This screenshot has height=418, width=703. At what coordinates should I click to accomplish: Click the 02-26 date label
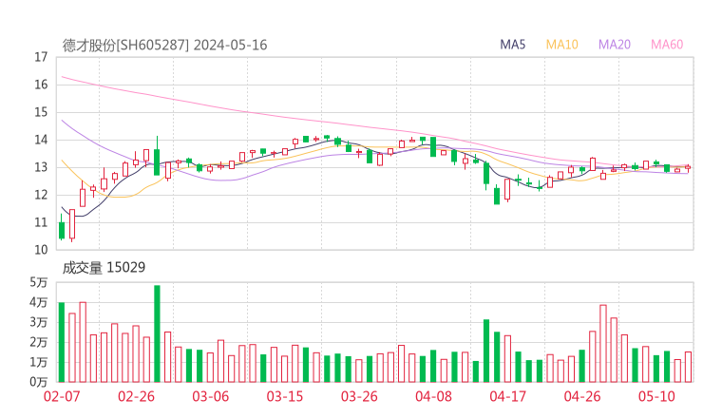[x=136, y=396]
